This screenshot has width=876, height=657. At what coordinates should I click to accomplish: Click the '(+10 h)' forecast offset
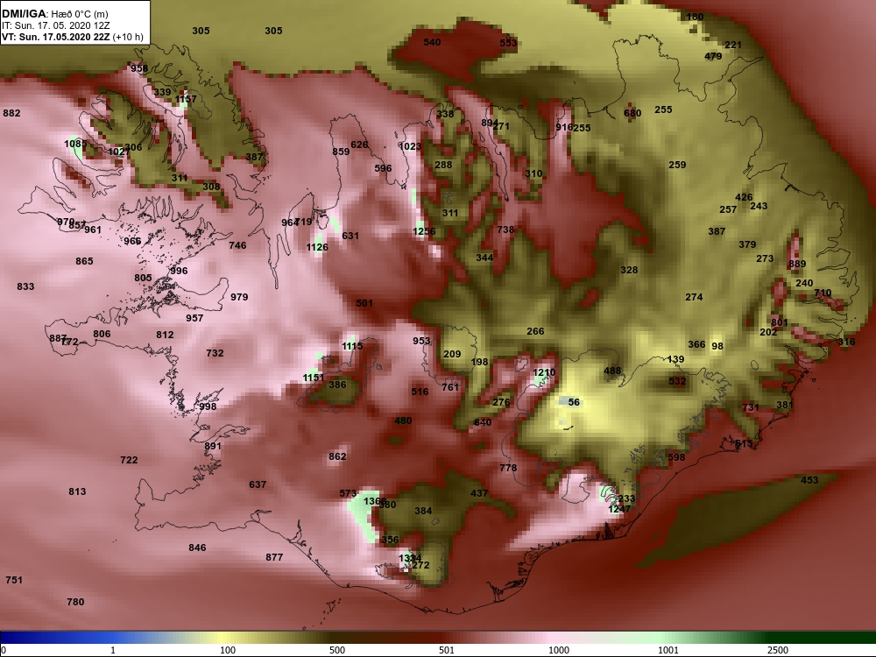[128, 38]
